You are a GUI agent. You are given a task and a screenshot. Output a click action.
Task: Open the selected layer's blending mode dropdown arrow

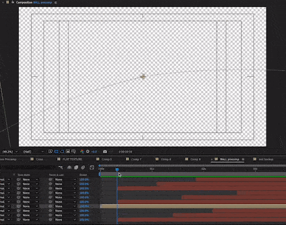9,206
